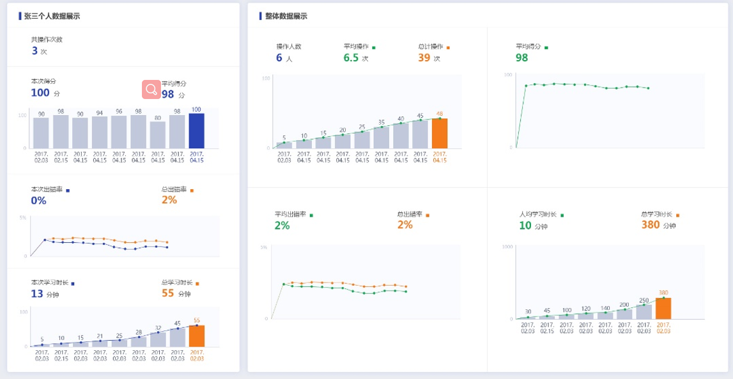Screen dimensions: 733x379
Task: Click the green 平均得分 legend square in overall panel
Action: (546, 47)
